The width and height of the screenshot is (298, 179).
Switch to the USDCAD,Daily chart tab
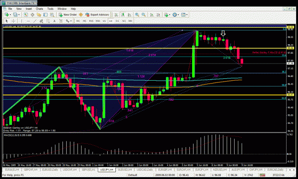pos(145,170)
